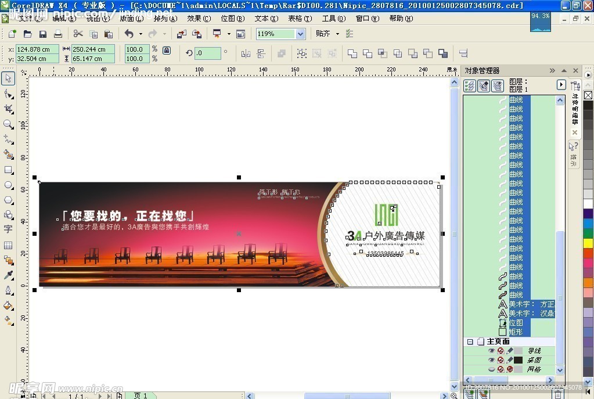
Task: Click the 页 1 page tab
Action: [141, 396]
